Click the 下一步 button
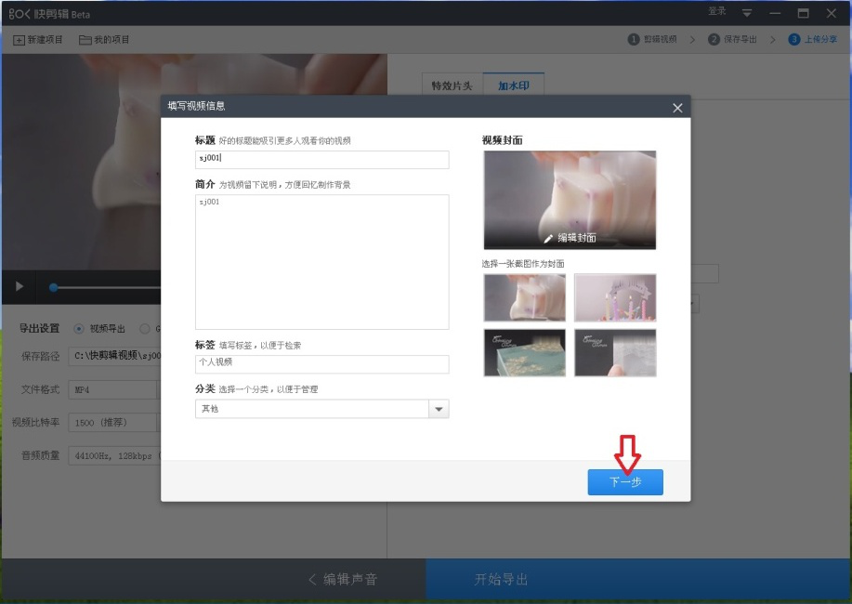The image size is (852, 604). [x=625, y=481]
